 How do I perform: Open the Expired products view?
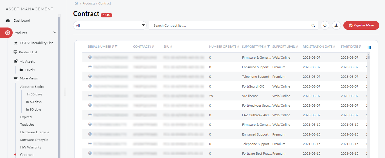pos(26,117)
